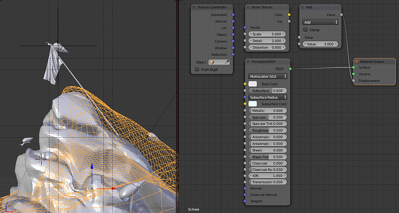Click the Specular slider field
Screen dimensions: 399x213
tap(267, 117)
